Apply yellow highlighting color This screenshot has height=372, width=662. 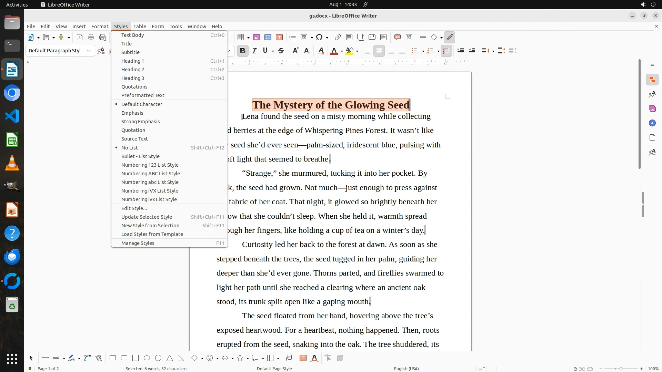click(x=349, y=51)
